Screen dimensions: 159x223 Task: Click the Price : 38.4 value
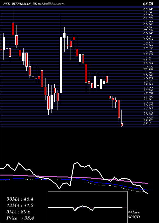click(x=20, y=218)
